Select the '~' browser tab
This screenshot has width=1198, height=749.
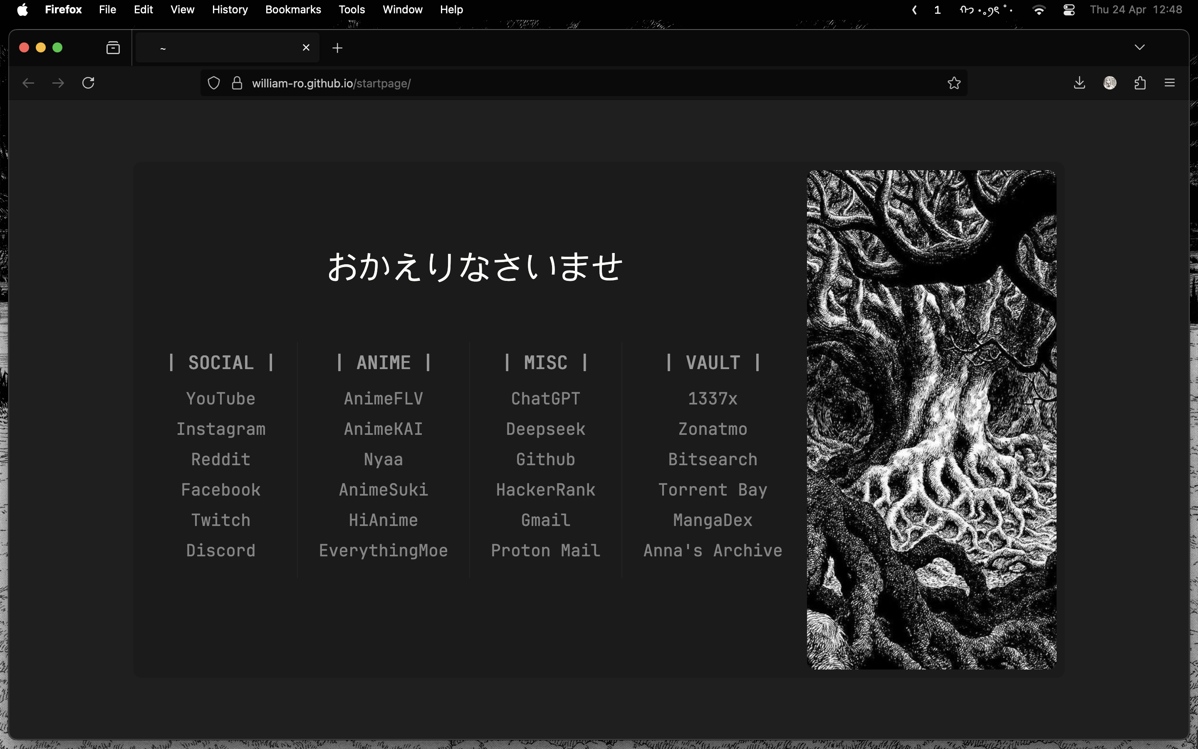pos(227,47)
